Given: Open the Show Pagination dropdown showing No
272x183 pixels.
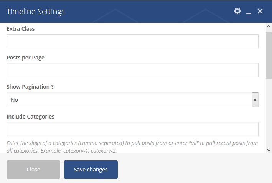Looking at the screenshot, I should click(x=129, y=100).
